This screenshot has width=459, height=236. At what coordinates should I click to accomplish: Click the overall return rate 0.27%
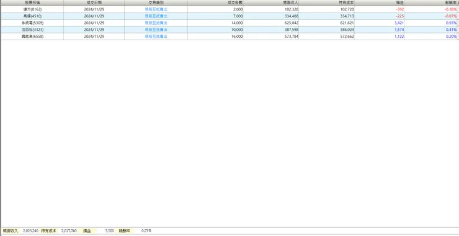tap(146, 231)
